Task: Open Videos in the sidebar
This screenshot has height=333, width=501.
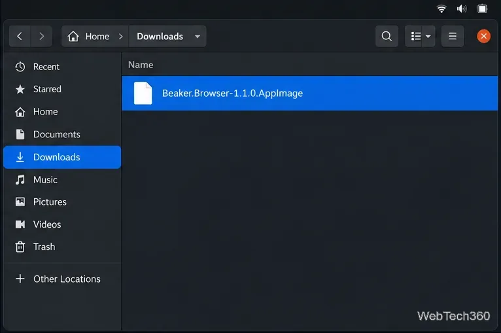Action: point(62,224)
